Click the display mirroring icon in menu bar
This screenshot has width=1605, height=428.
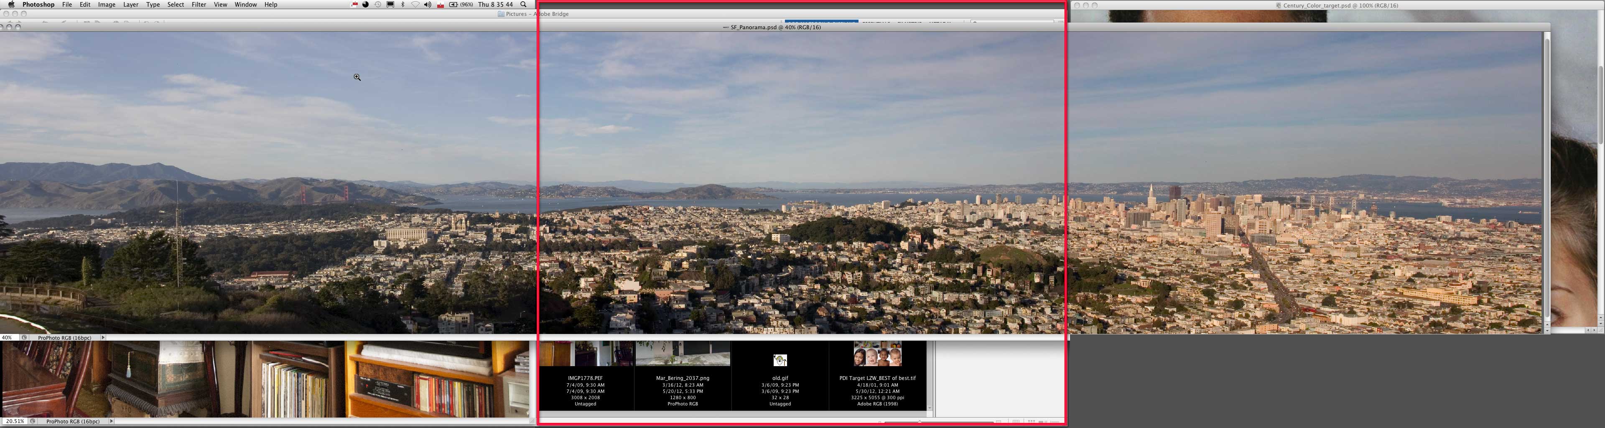[390, 4]
